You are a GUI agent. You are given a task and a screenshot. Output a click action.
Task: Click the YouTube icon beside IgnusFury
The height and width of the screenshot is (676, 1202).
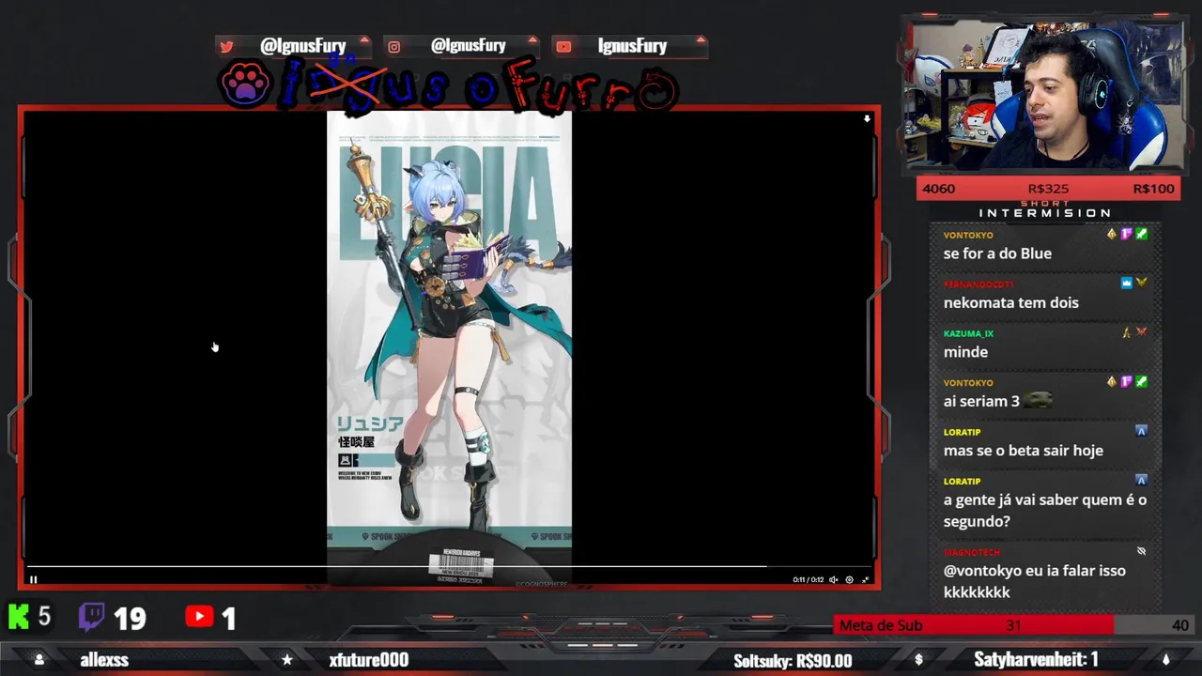563,46
